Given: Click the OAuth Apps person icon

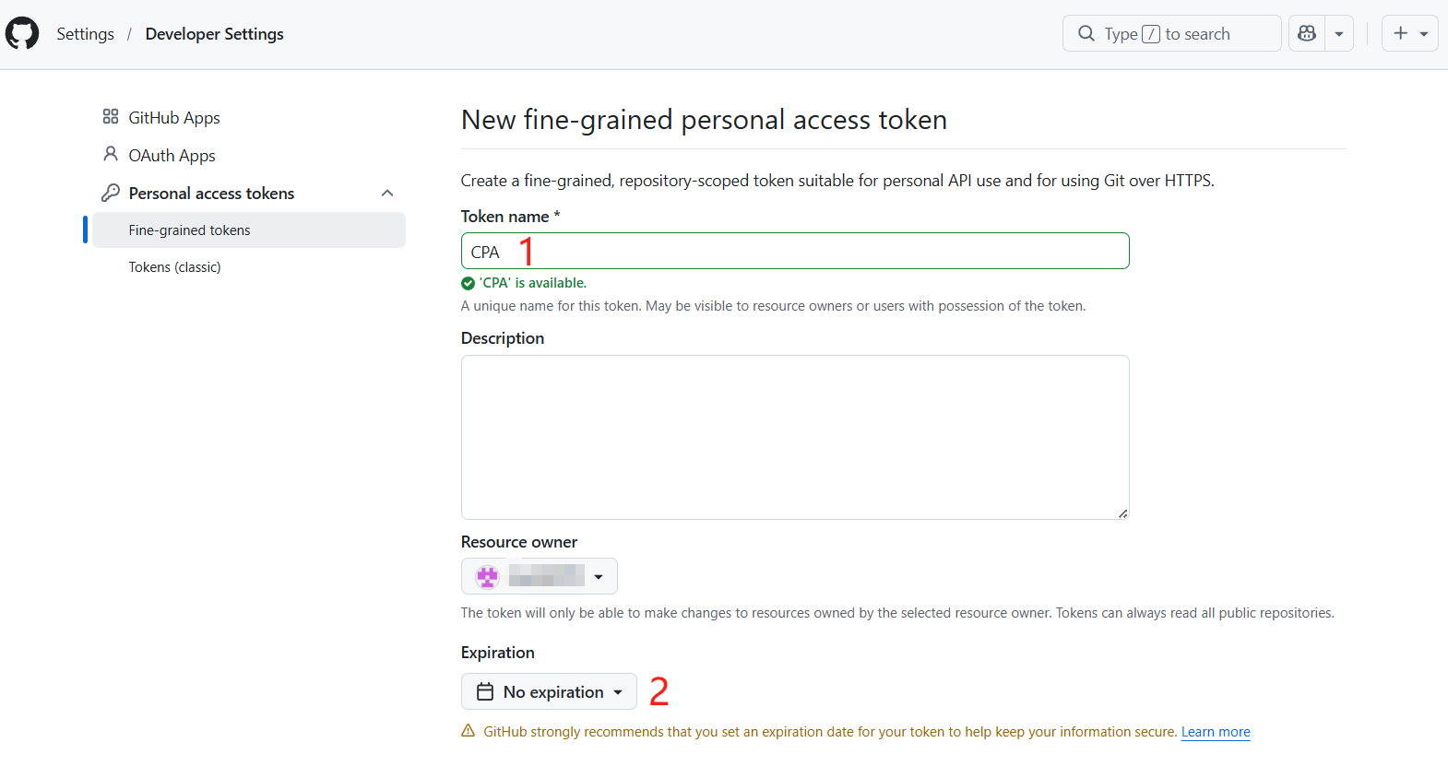Looking at the screenshot, I should tap(111, 154).
